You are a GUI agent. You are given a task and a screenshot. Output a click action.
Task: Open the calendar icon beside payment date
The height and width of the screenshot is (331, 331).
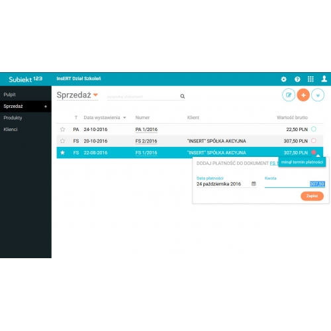254,183
